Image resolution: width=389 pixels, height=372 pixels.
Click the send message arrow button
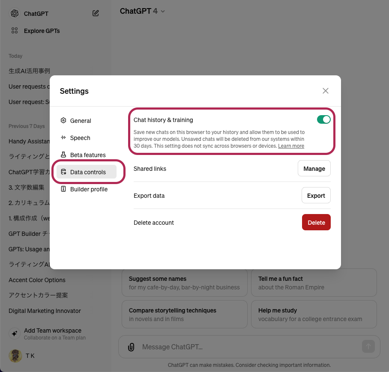pyautogui.click(x=368, y=346)
